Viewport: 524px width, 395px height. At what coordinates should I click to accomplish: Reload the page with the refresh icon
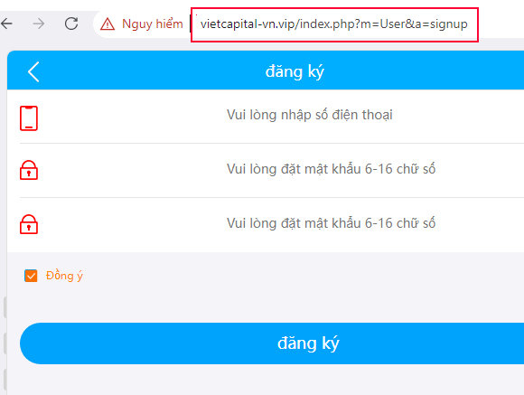pyautogui.click(x=71, y=24)
